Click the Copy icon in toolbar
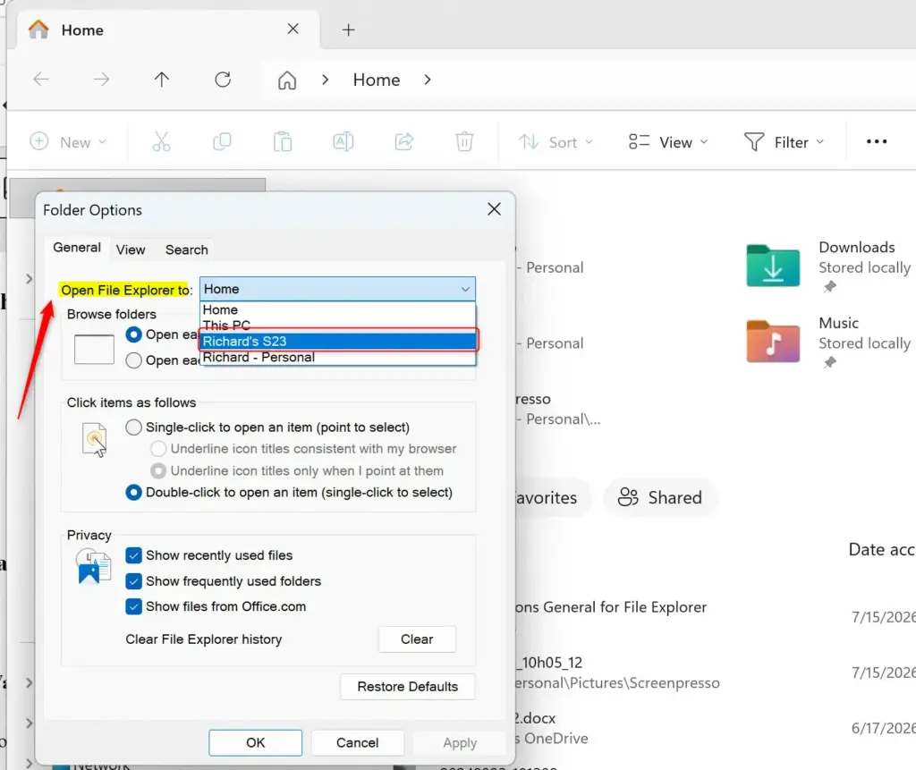The height and width of the screenshot is (770, 916). point(222,142)
